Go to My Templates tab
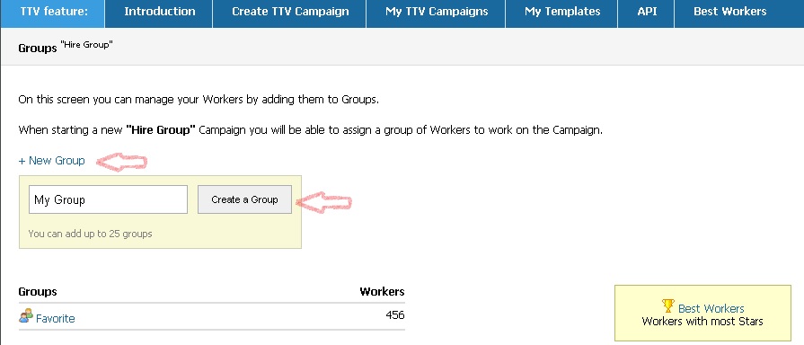The width and height of the screenshot is (804, 345). coord(562,12)
